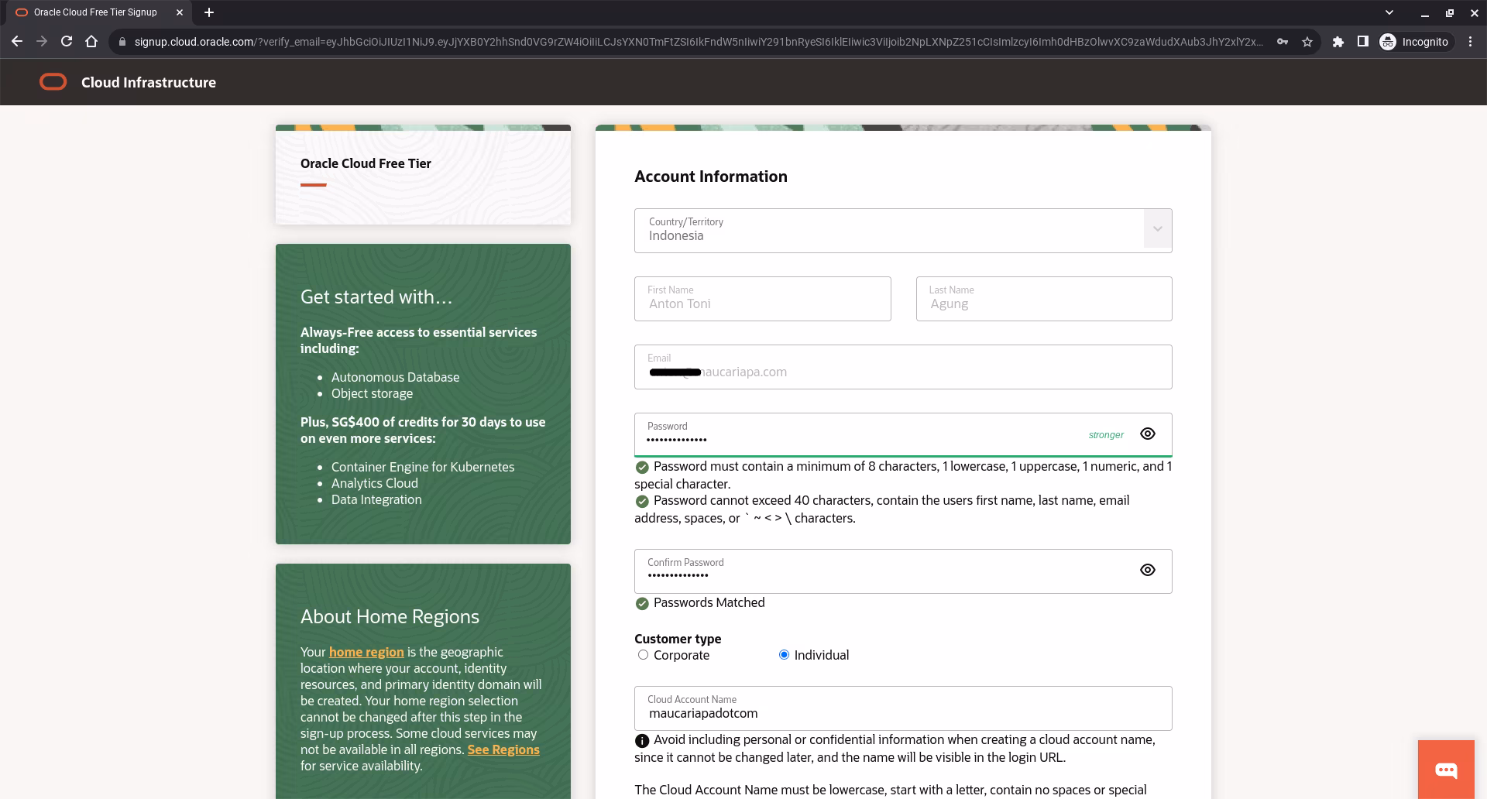Bookmark this page with the star icon
This screenshot has height=799, width=1487.
[x=1307, y=42]
